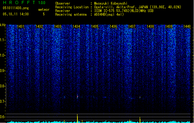Click the 1438 time marker
This screenshot has height=123, width=194.
tap(150, 26)
